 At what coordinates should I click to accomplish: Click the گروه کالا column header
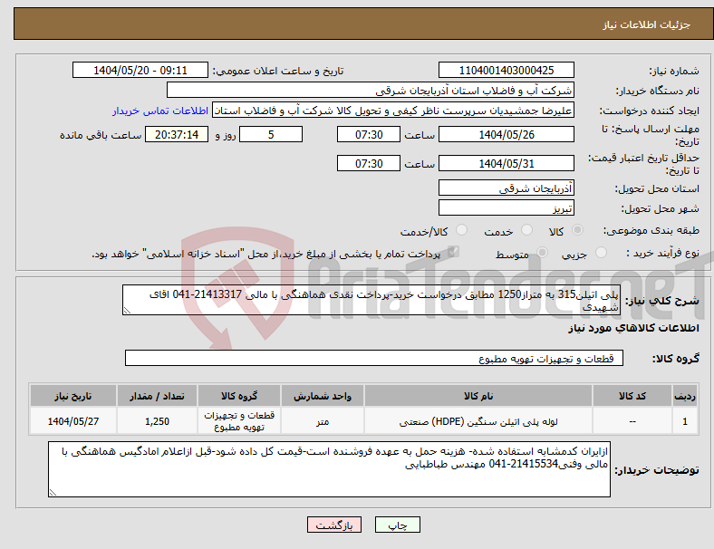(x=239, y=396)
